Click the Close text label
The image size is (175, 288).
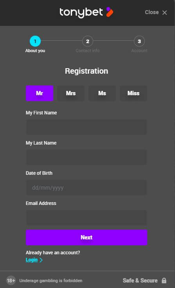152,12
